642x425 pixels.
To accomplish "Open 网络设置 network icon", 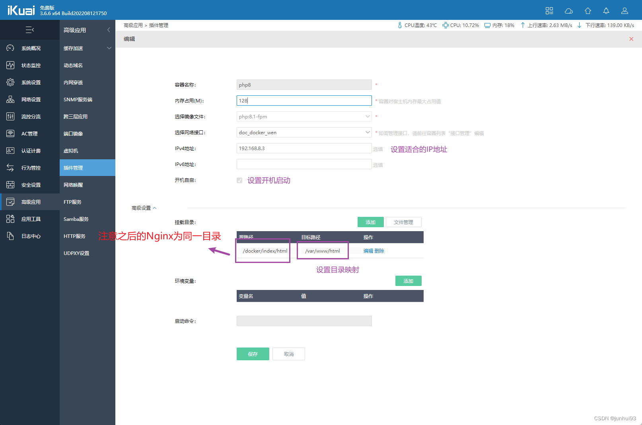I will tap(10, 99).
